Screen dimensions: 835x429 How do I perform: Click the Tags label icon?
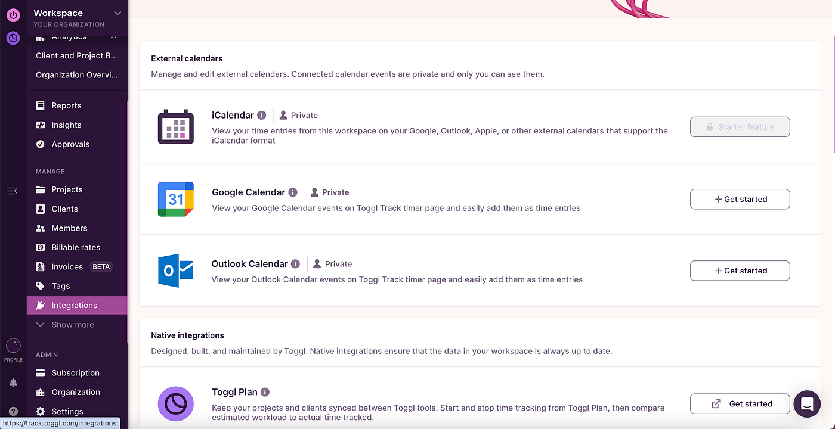click(x=41, y=286)
